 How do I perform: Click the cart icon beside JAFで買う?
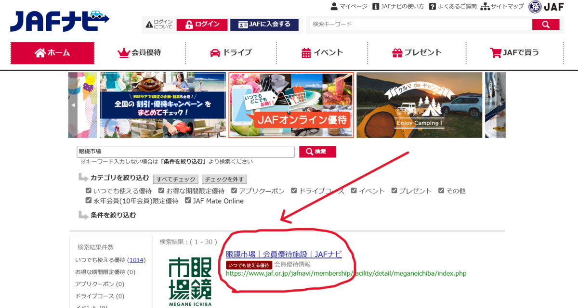(496, 53)
